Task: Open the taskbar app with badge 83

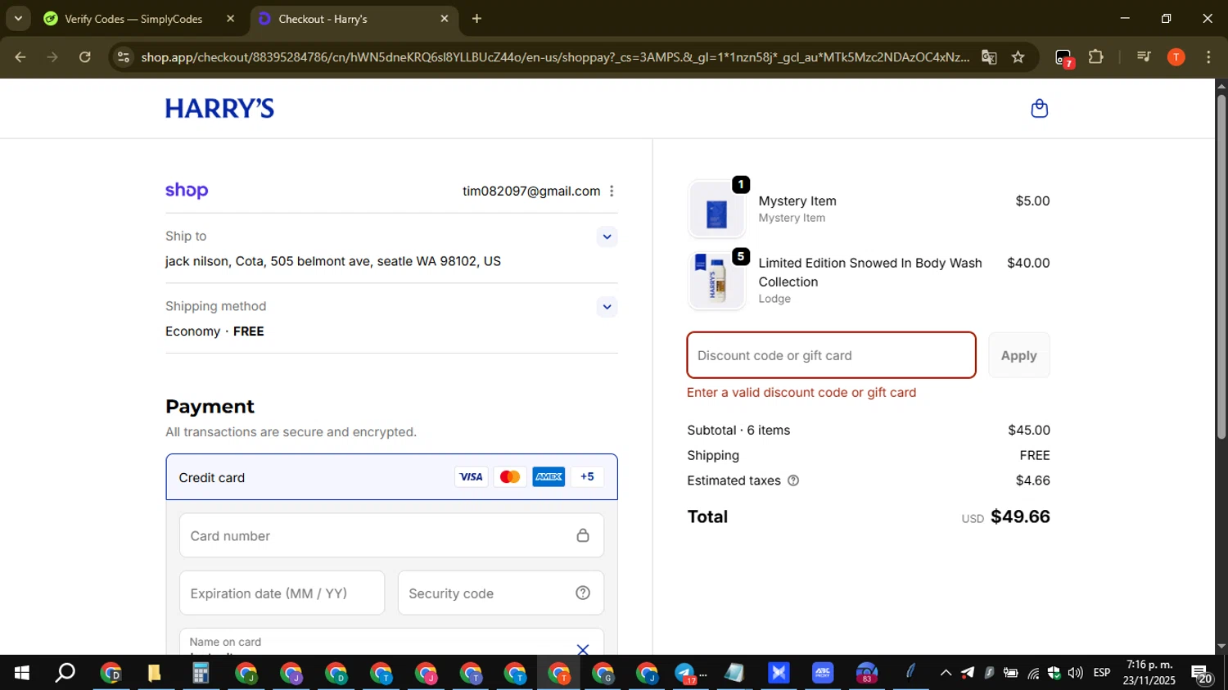Action: click(866, 674)
